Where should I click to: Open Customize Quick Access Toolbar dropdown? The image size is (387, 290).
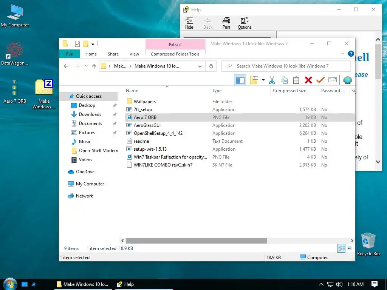[93, 44]
